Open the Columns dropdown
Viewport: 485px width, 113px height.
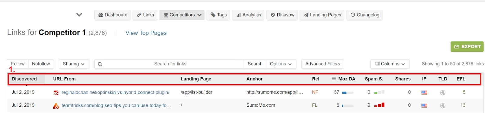[x=390, y=64]
